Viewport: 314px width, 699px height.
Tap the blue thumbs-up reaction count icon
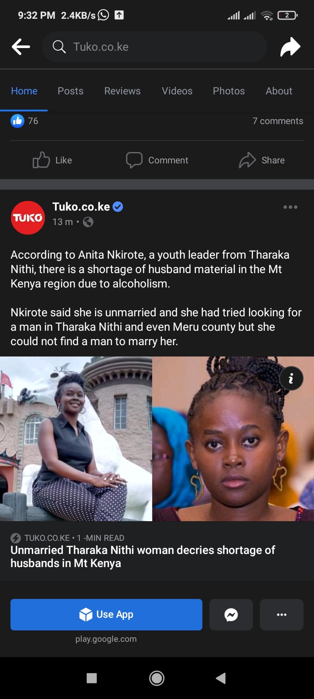tap(17, 121)
